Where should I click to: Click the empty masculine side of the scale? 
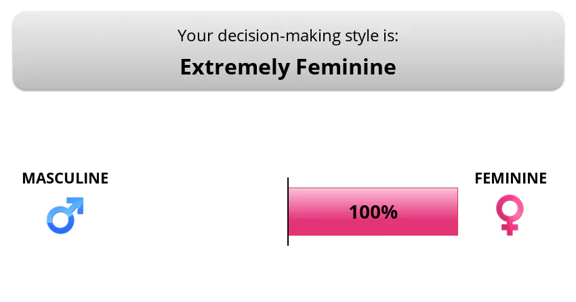pos(190,212)
